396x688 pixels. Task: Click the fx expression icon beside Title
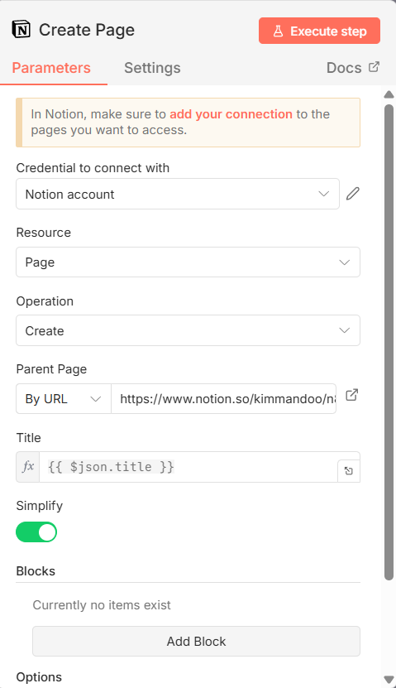28,467
